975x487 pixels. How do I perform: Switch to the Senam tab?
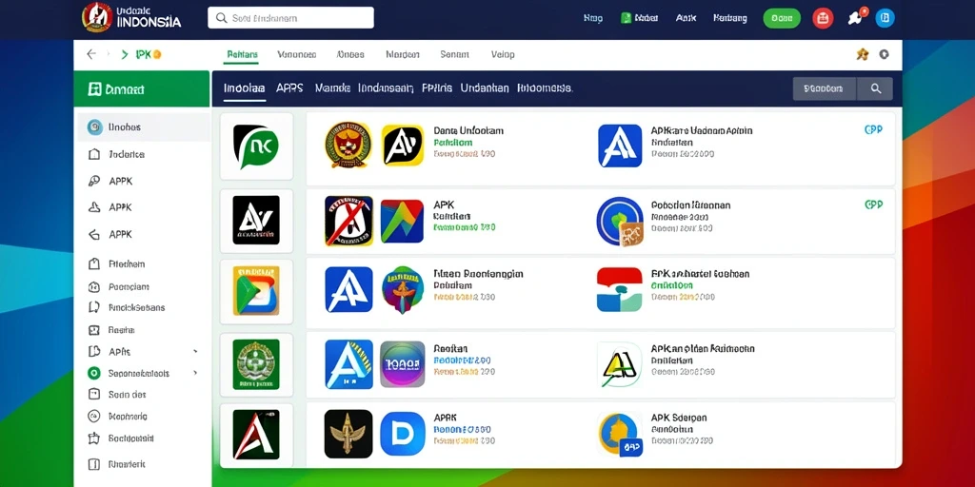click(x=454, y=54)
